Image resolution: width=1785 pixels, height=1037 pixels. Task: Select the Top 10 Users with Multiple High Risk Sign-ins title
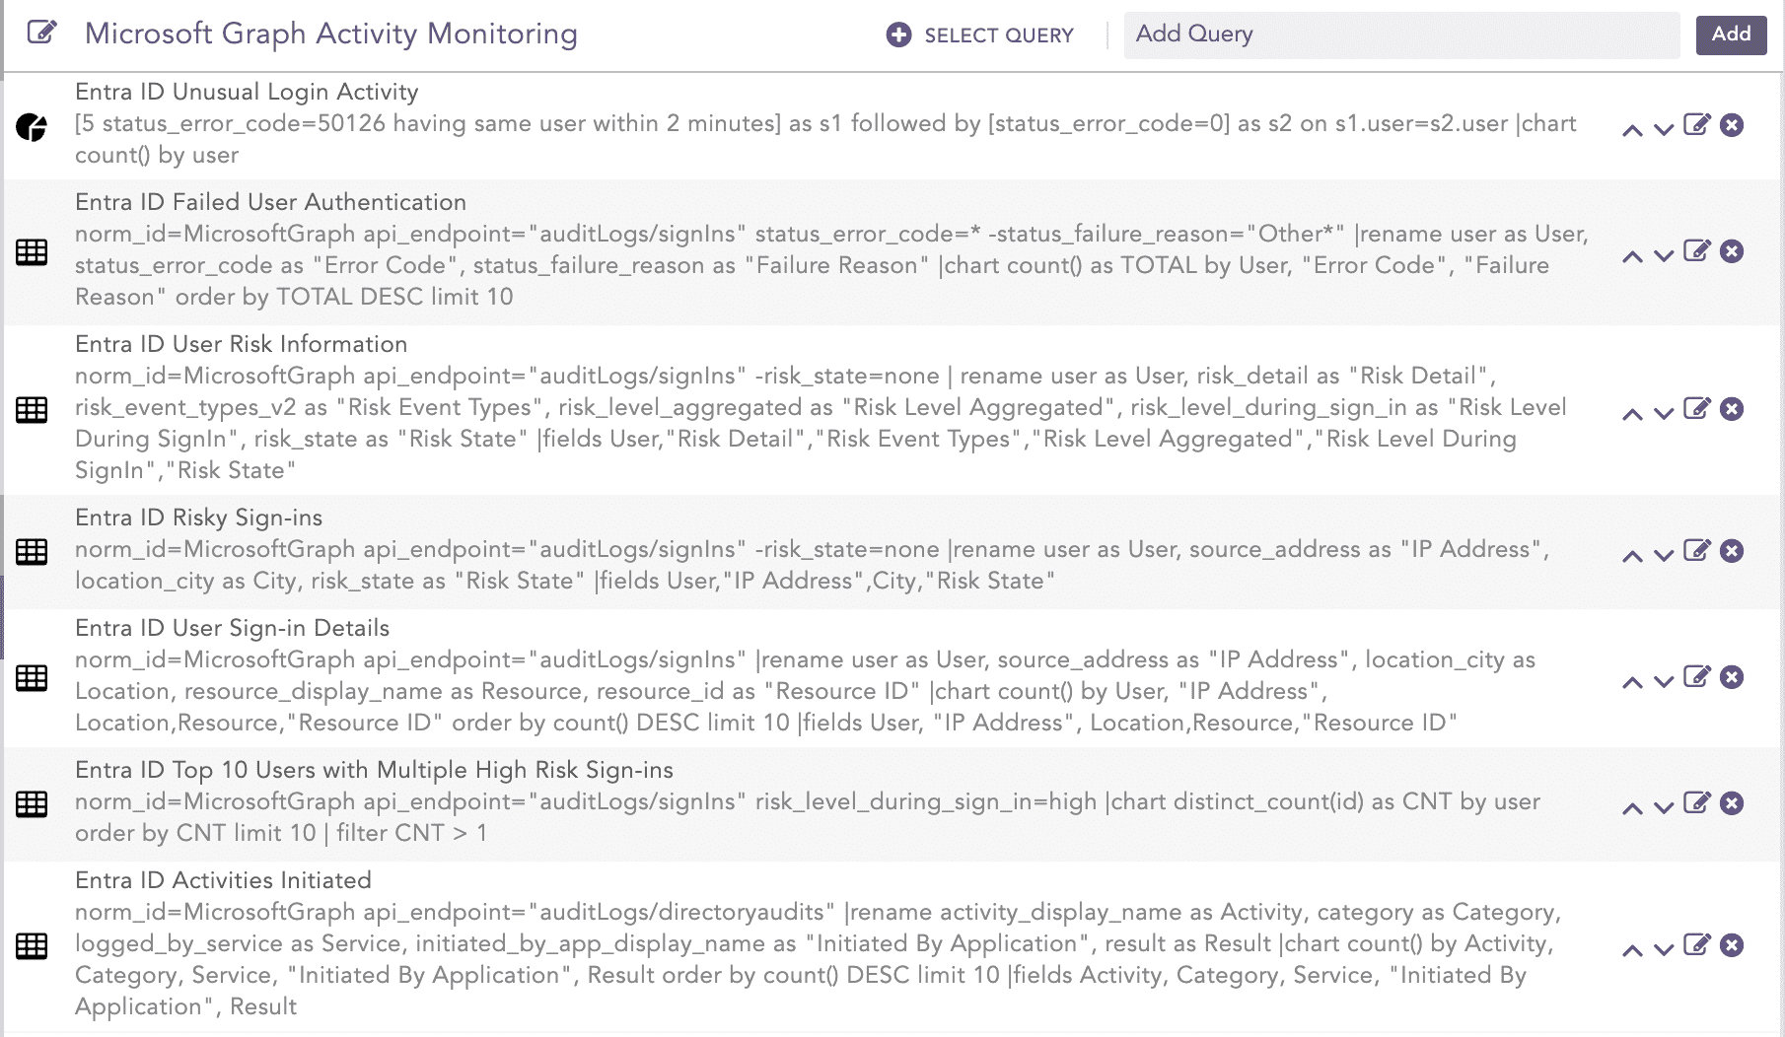tap(374, 770)
